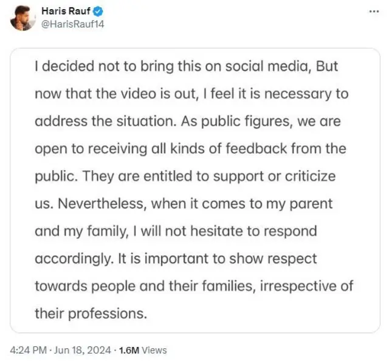Click the line starting "accordingly. It is important"

[176, 259]
